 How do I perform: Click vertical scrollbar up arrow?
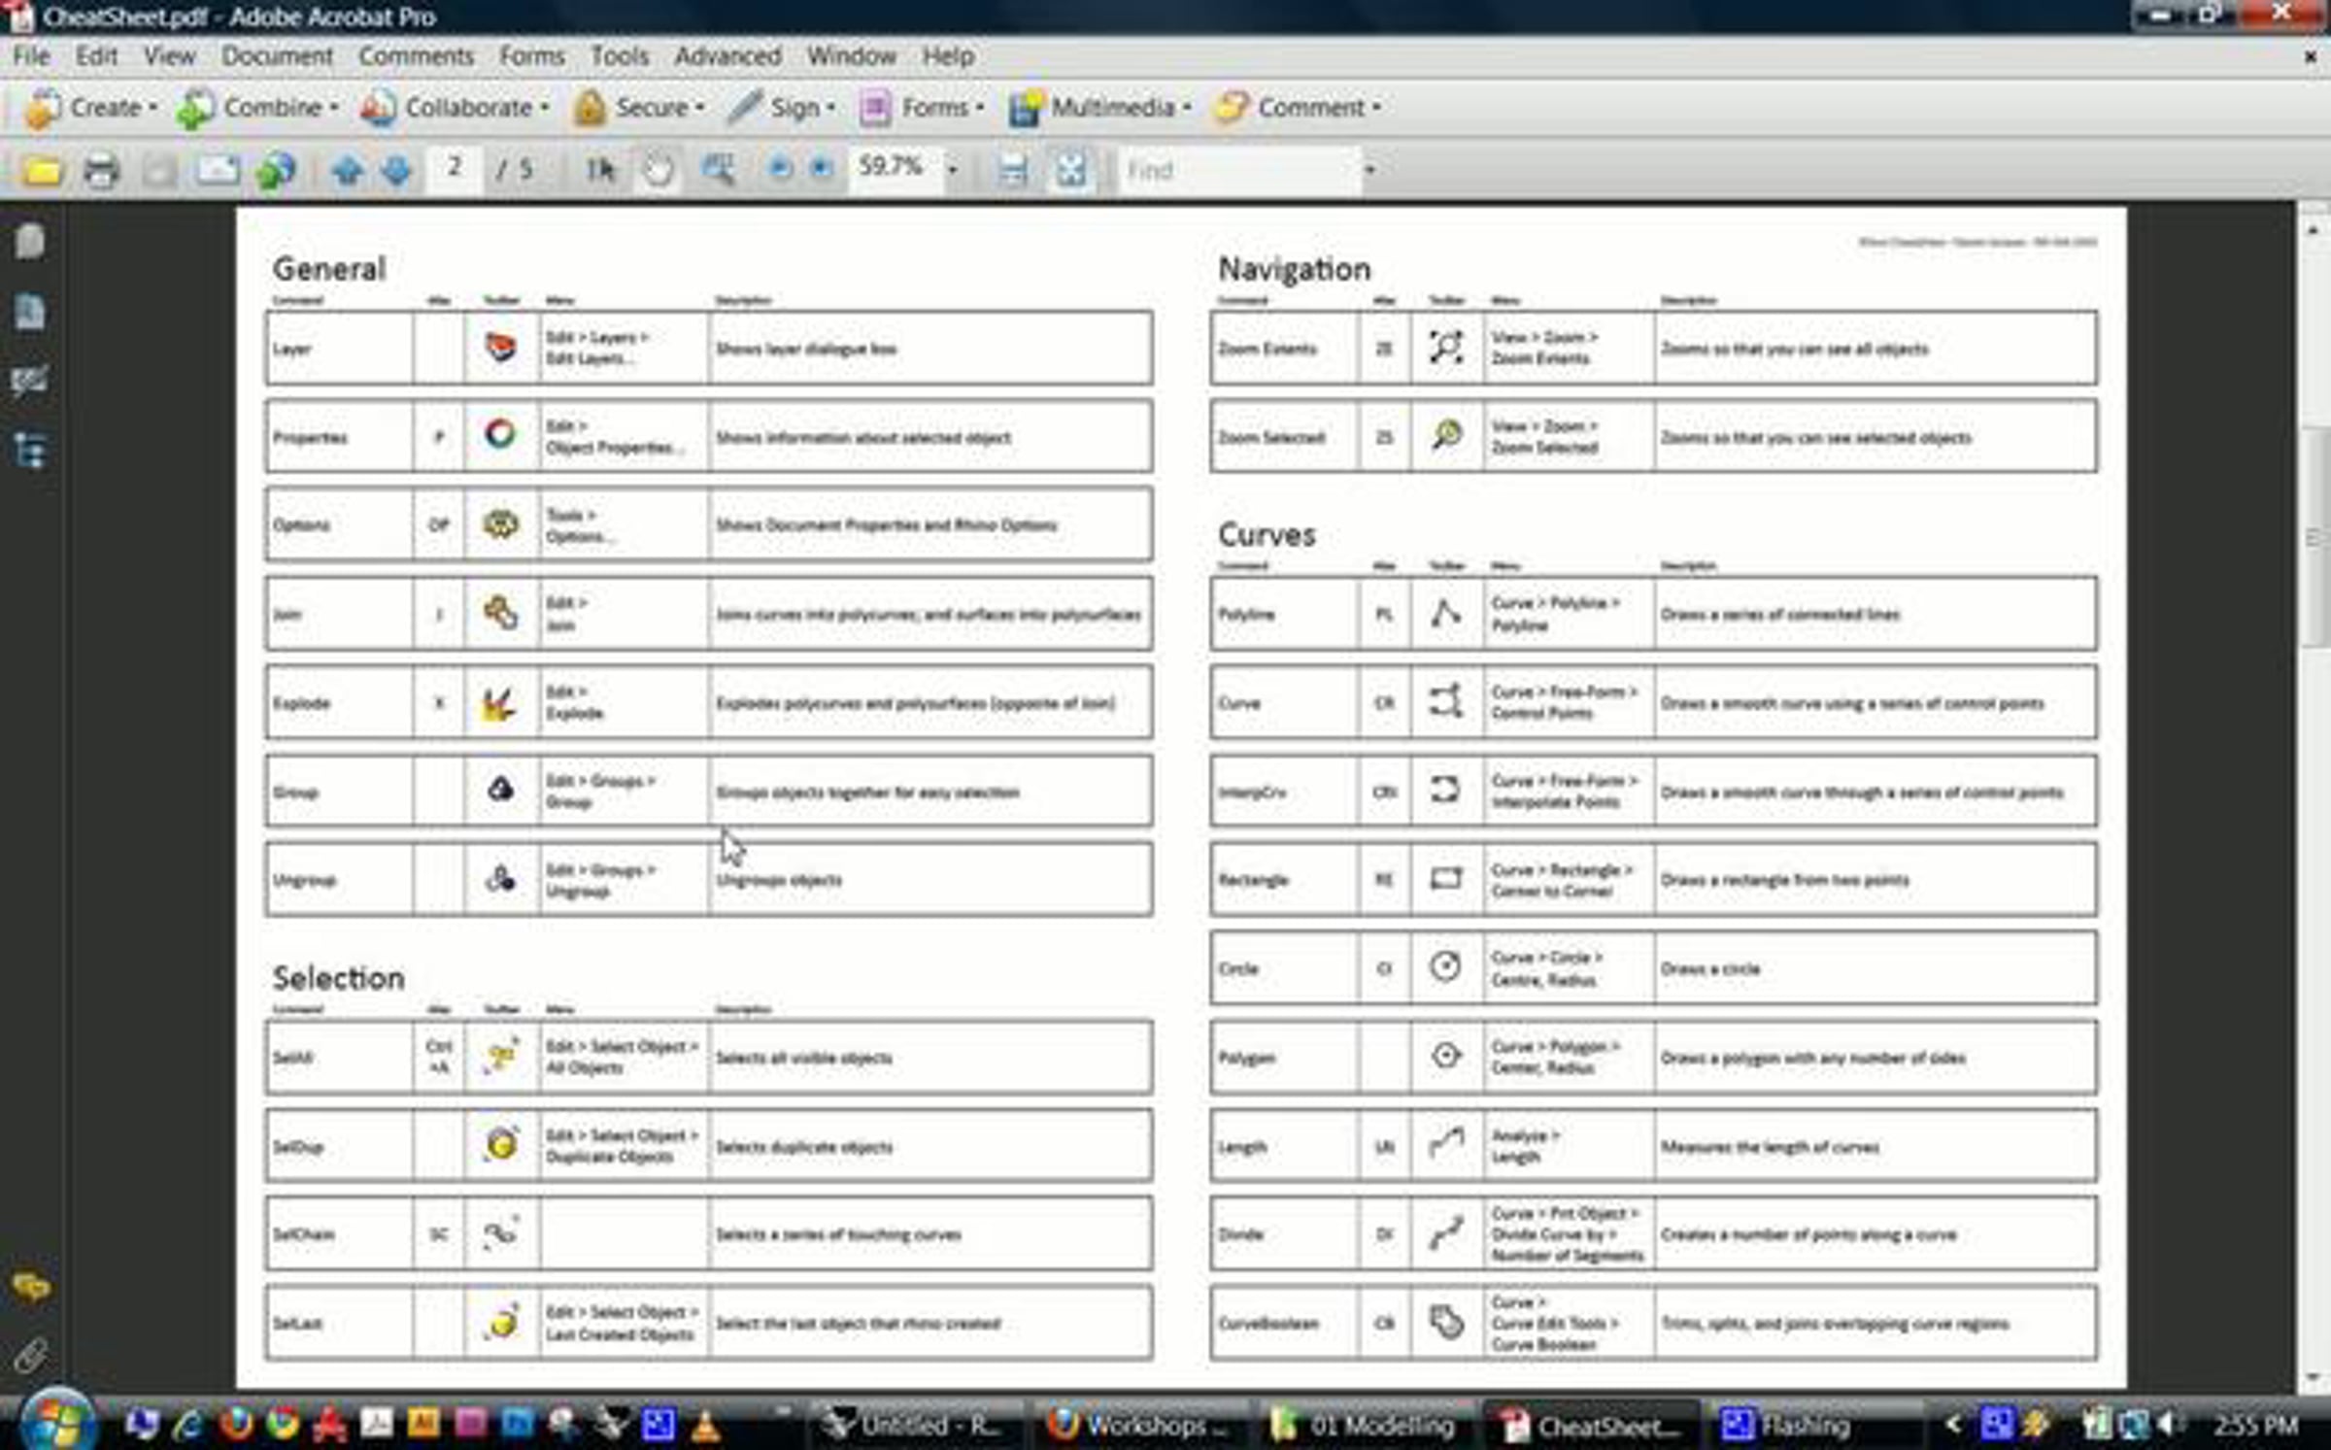pyautogui.click(x=2313, y=230)
